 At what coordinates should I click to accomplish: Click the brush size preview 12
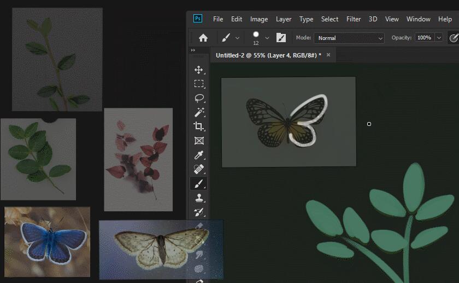click(x=256, y=38)
